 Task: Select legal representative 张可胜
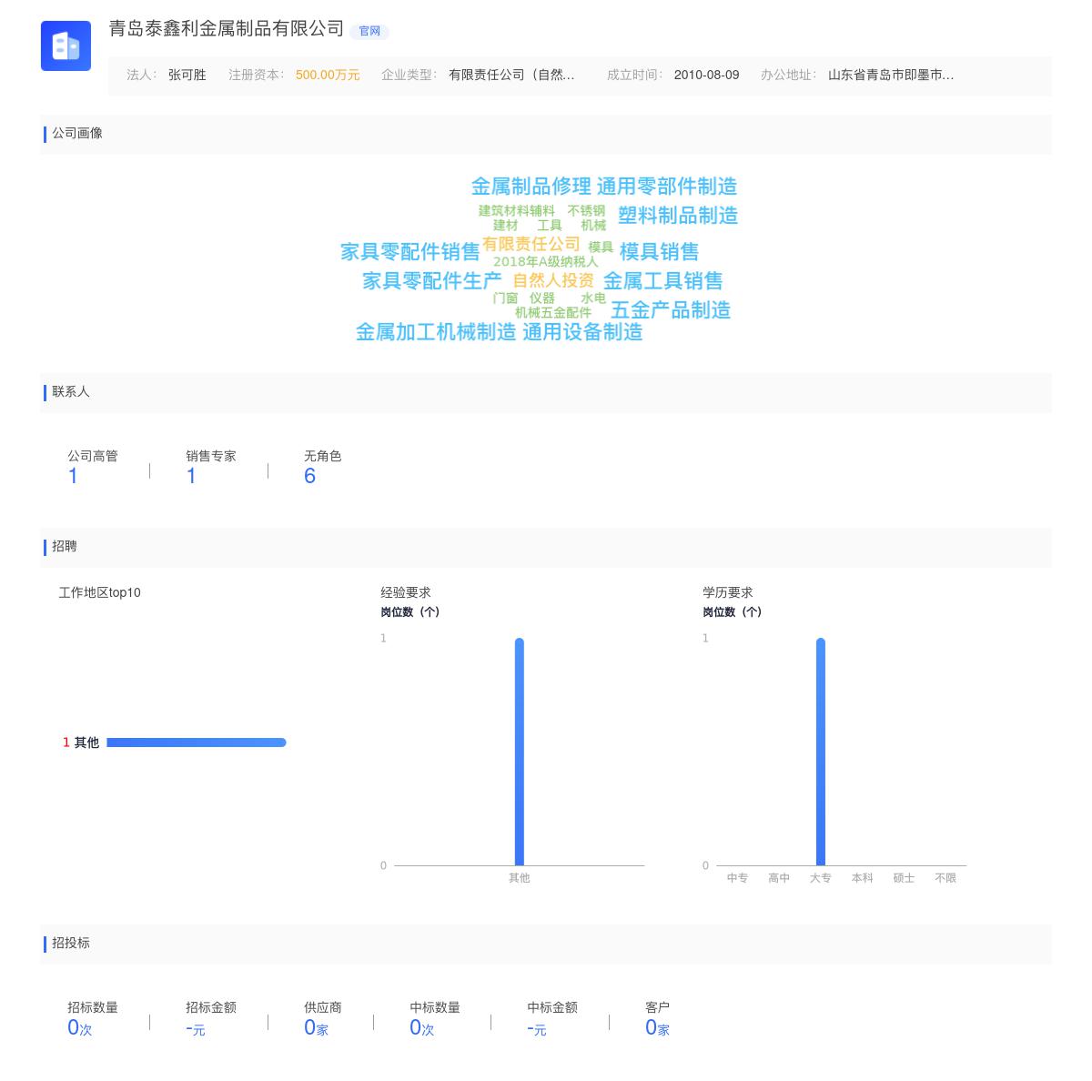coord(187,75)
